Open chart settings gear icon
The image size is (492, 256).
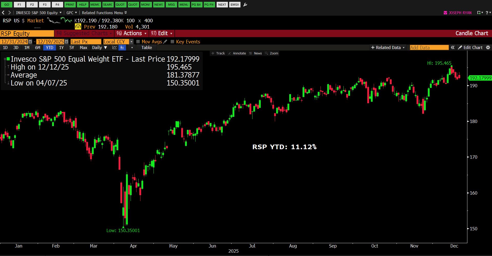click(488, 48)
